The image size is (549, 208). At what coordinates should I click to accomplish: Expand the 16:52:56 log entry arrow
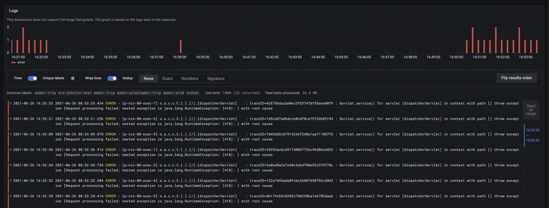11,150
